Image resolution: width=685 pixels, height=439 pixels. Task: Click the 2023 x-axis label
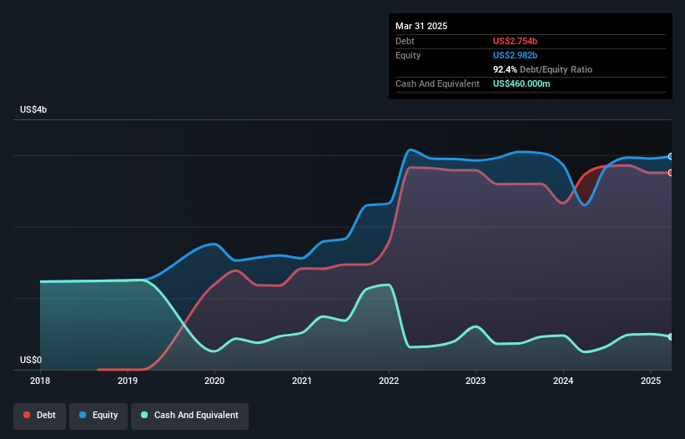coord(476,381)
